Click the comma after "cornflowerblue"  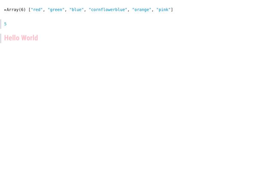click(x=128, y=10)
